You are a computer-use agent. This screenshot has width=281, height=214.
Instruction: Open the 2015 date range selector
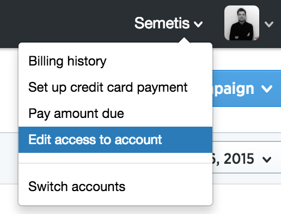pyautogui.click(x=247, y=159)
